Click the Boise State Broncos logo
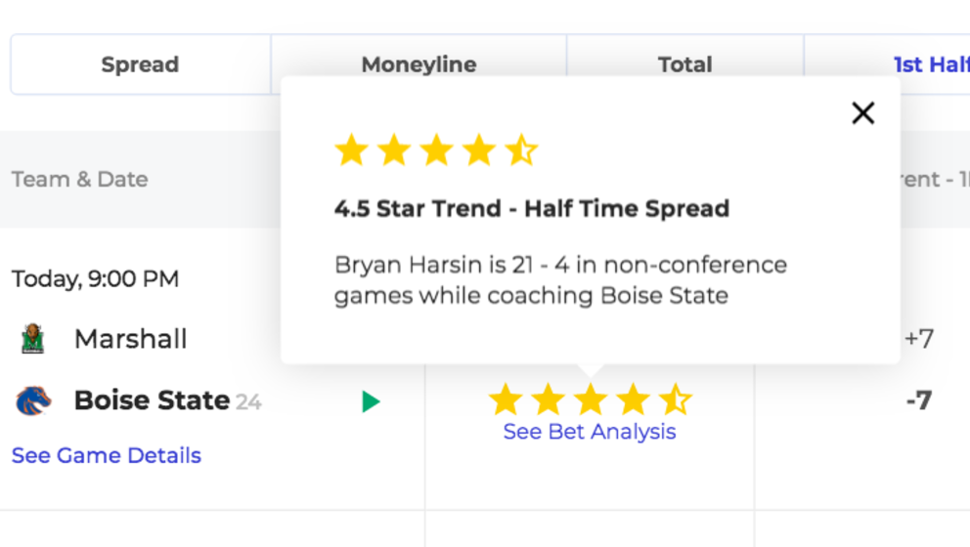This screenshot has height=547, width=970. pos(33,400)
